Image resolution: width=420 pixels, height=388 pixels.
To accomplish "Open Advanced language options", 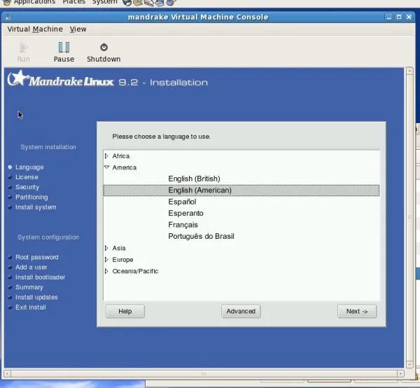I will [x=241, y=312].
